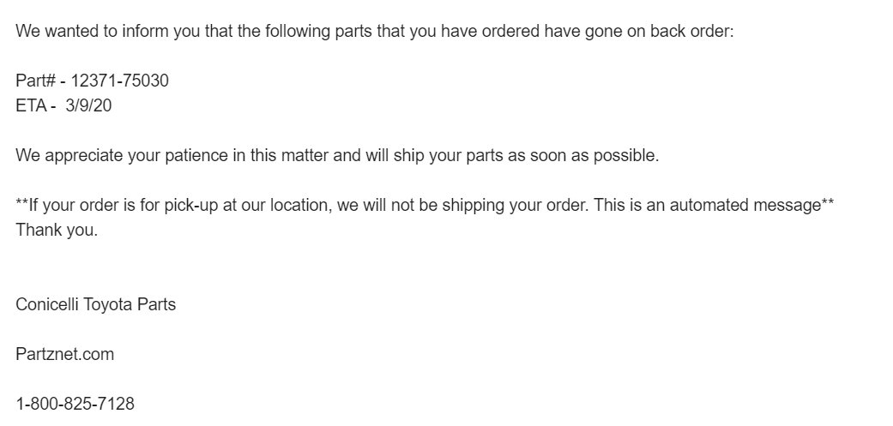Screen dimensions: 893x426
Task: Click the 'We wanted to inform you' sentence
Action: [375, 31]
